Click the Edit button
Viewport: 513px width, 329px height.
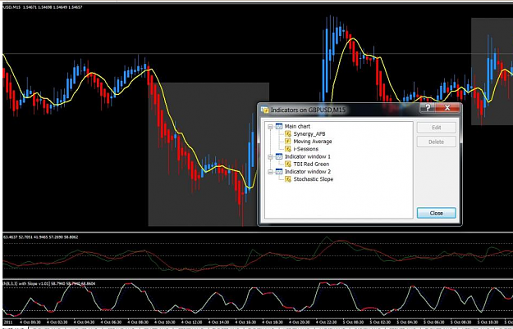tap(436, 128)
